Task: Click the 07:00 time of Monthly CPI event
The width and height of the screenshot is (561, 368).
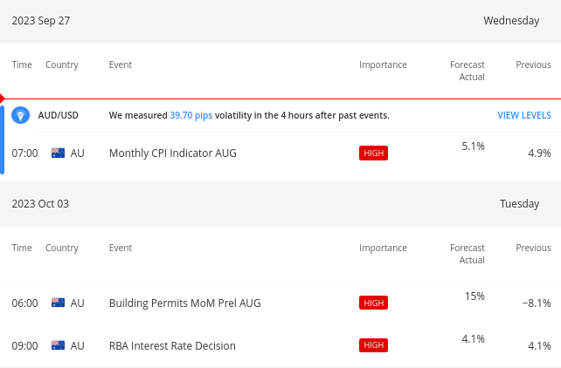Action: (x=24, y=153)
